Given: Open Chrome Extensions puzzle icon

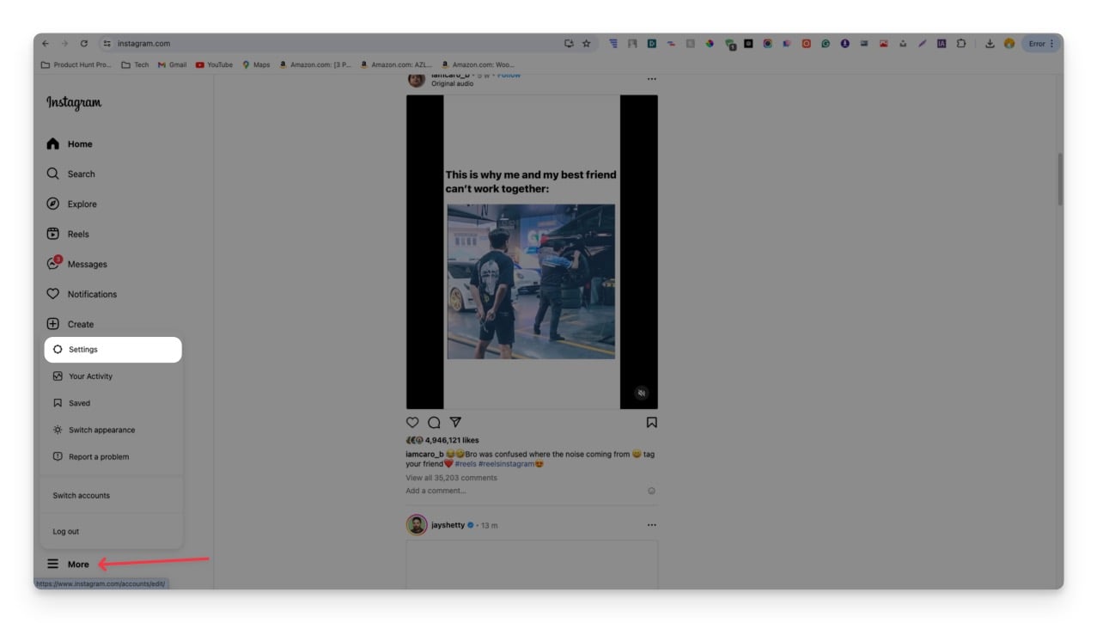Looking at the screenshot, I should 961,44.
